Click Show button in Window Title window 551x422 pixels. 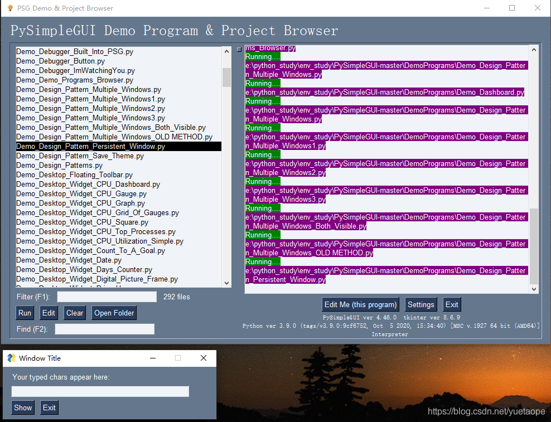coord(23,408)
